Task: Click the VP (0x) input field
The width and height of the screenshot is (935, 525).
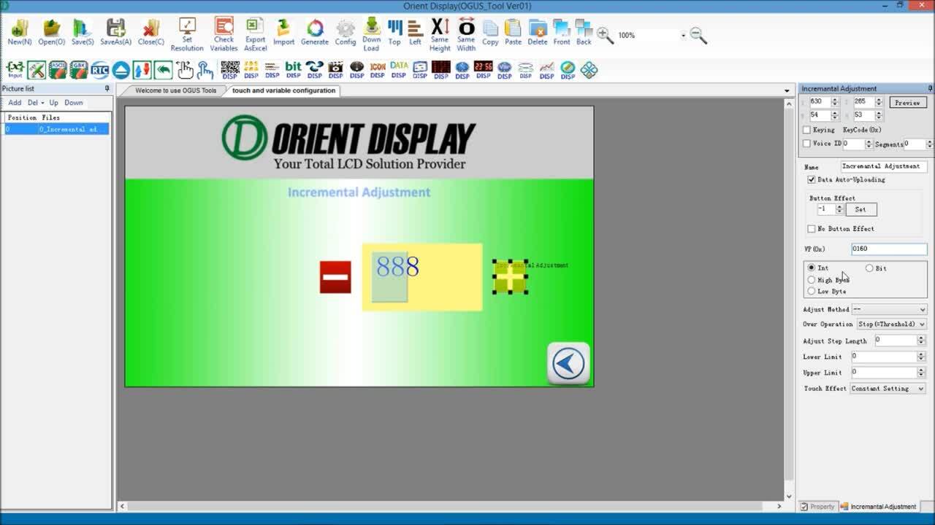Action: tap(889, 249)
